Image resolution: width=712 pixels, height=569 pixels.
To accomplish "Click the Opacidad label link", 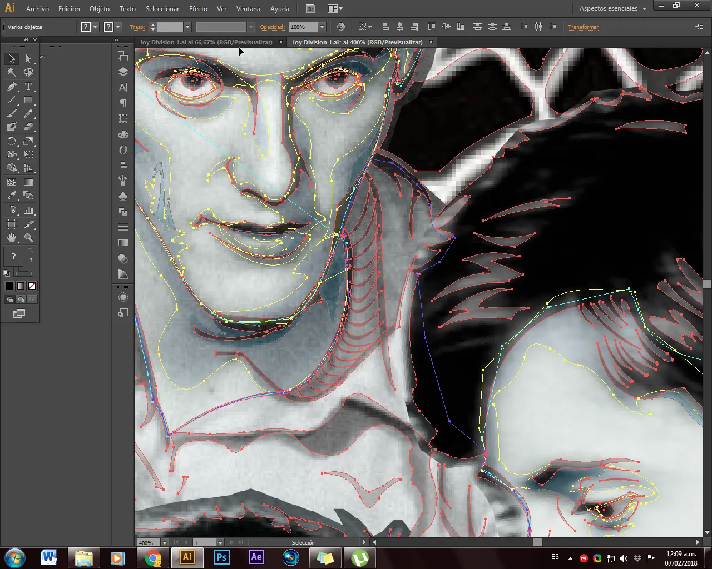I will (272, 27).
